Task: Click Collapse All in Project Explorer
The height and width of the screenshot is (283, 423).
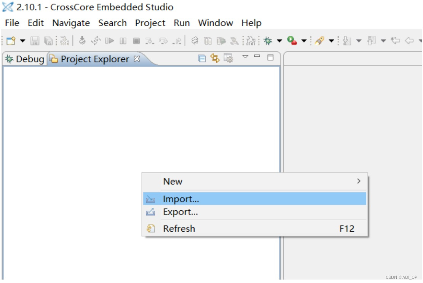Action: pos(202,58)
